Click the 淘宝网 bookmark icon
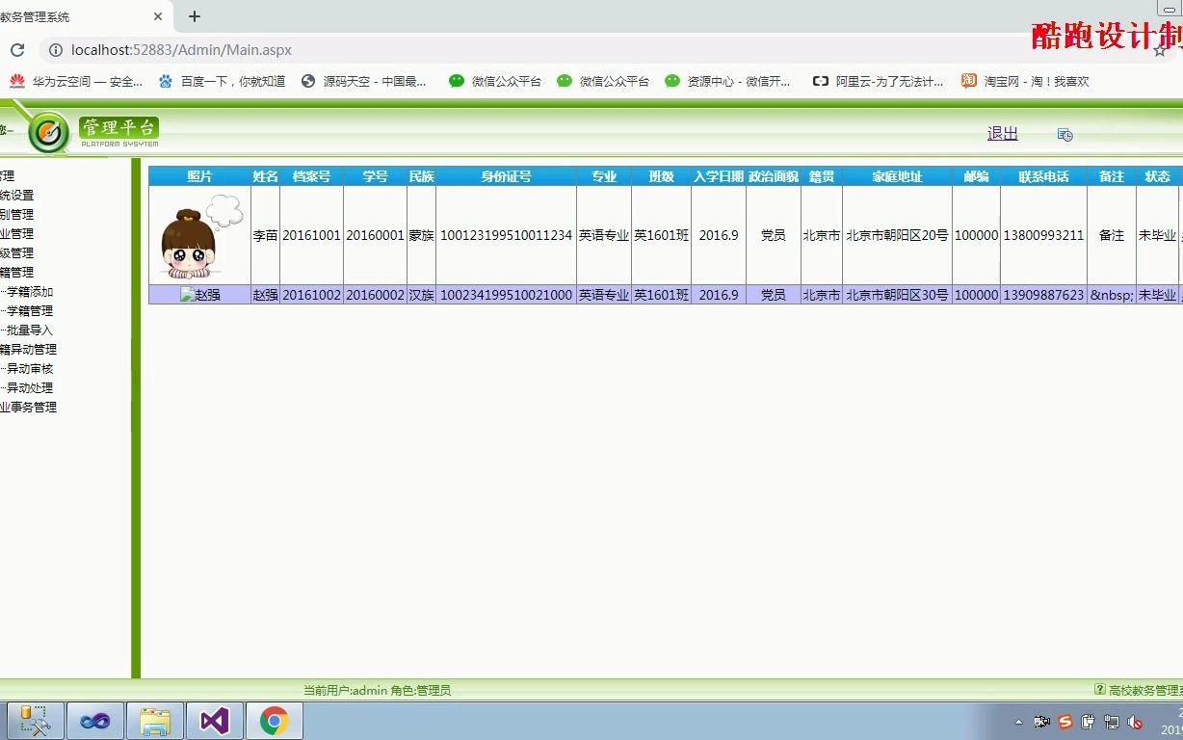Screen dimensions: 1183x740 tap(968, 81)
